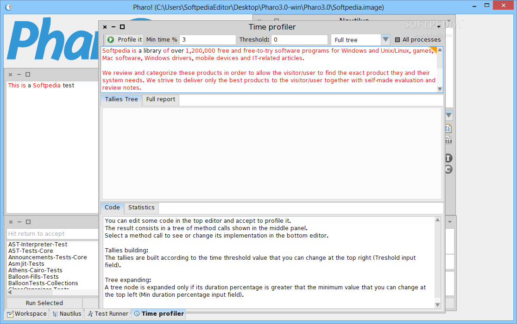Minimize the Pharo main window
517x324 pixels.
click(474, 6)
